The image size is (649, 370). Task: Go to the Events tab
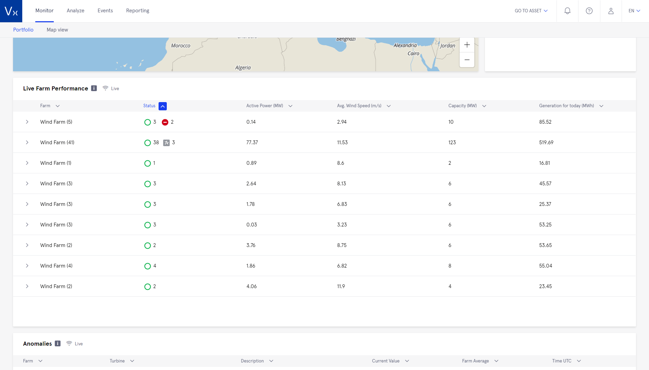pyautogui.click(x=105, y=11)
